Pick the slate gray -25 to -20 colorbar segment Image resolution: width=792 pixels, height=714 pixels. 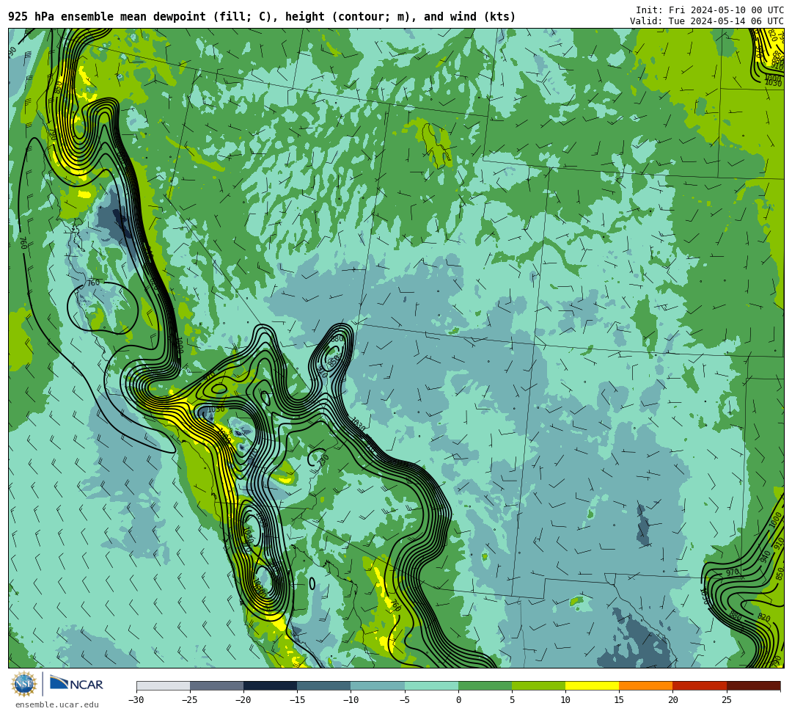point(216,685)
